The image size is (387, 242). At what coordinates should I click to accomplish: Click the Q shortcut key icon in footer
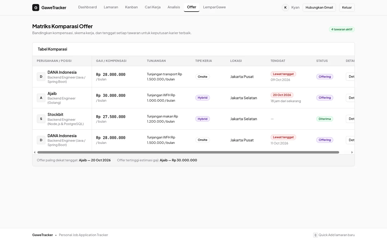coord(316,235)
